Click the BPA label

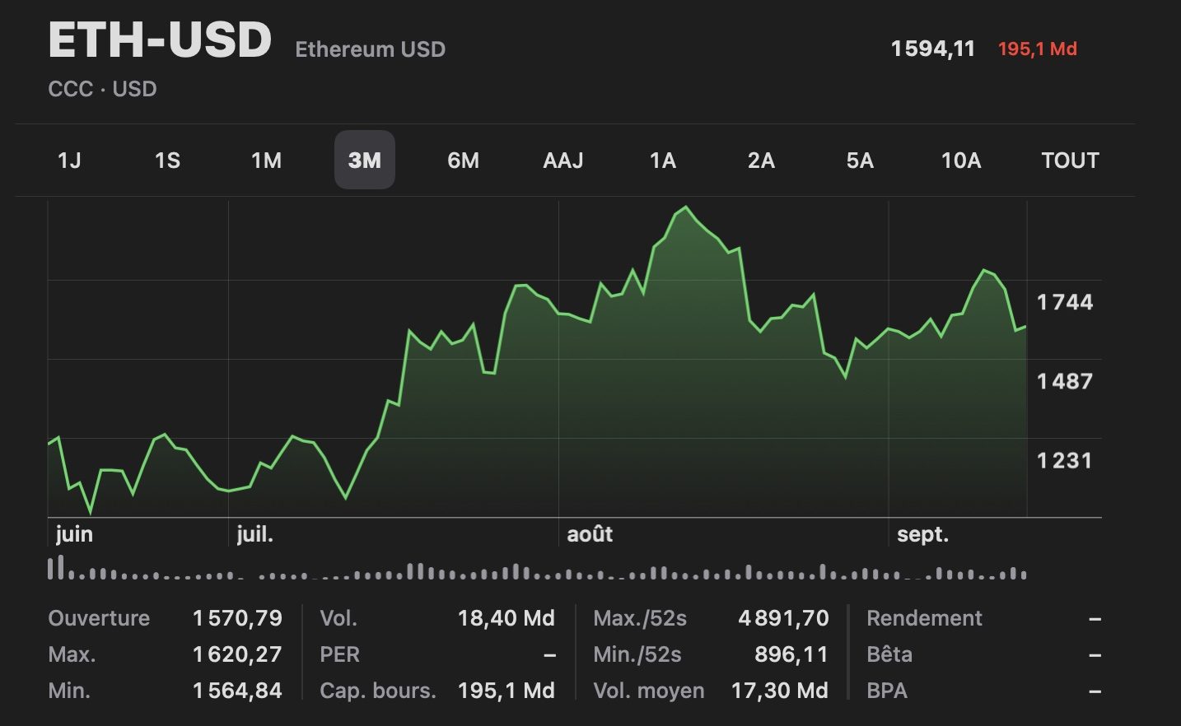[x=887, y=691]
